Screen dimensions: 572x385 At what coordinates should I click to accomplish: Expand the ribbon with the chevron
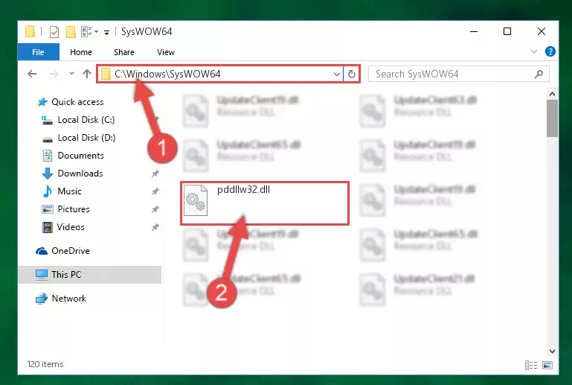click(534, 51)
